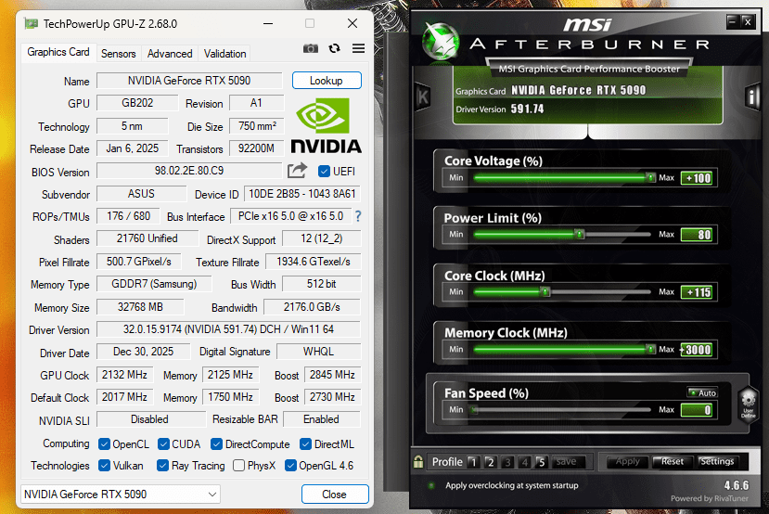
Task: Click the GPU field showing GB202
Action: point(137,103)
